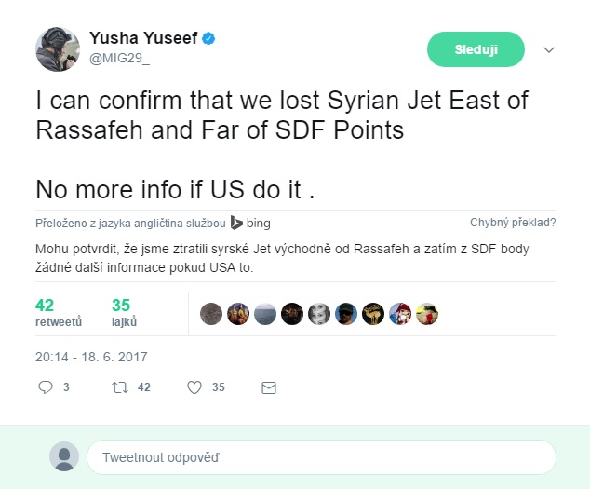Click the direct message envelope icon
Viewport: 590px width, 489px height.
coord(269,387)
